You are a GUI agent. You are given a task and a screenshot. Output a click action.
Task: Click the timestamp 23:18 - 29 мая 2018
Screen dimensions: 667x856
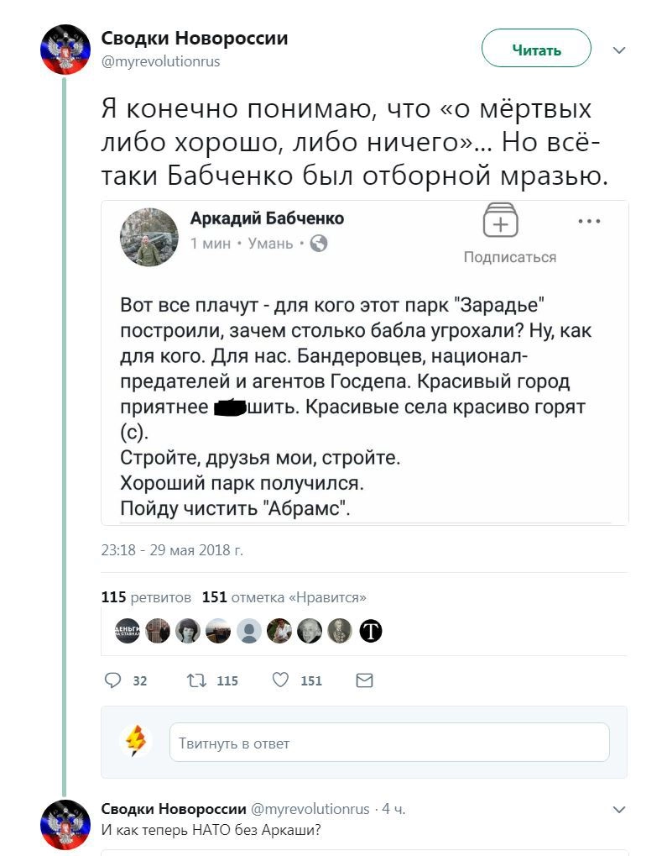click(172, 551)
